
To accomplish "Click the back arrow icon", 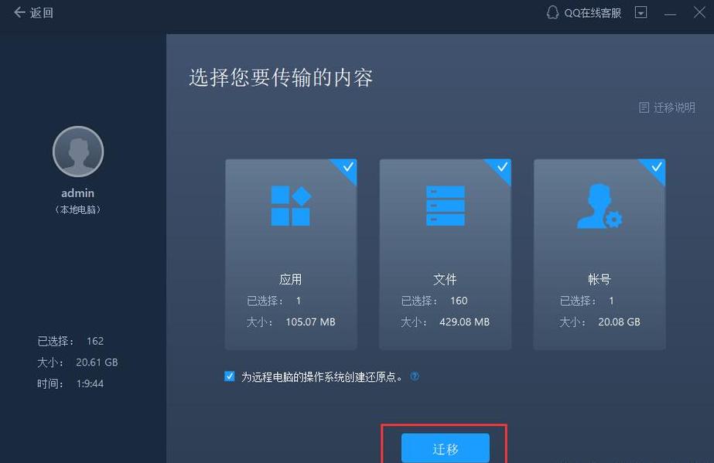I will tap(19, 12).
